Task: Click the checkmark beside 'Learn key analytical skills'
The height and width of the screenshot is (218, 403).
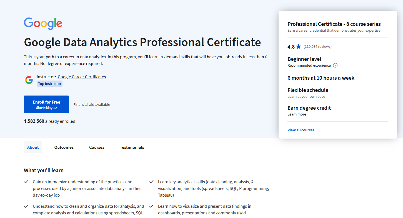Action: point(151,182)
